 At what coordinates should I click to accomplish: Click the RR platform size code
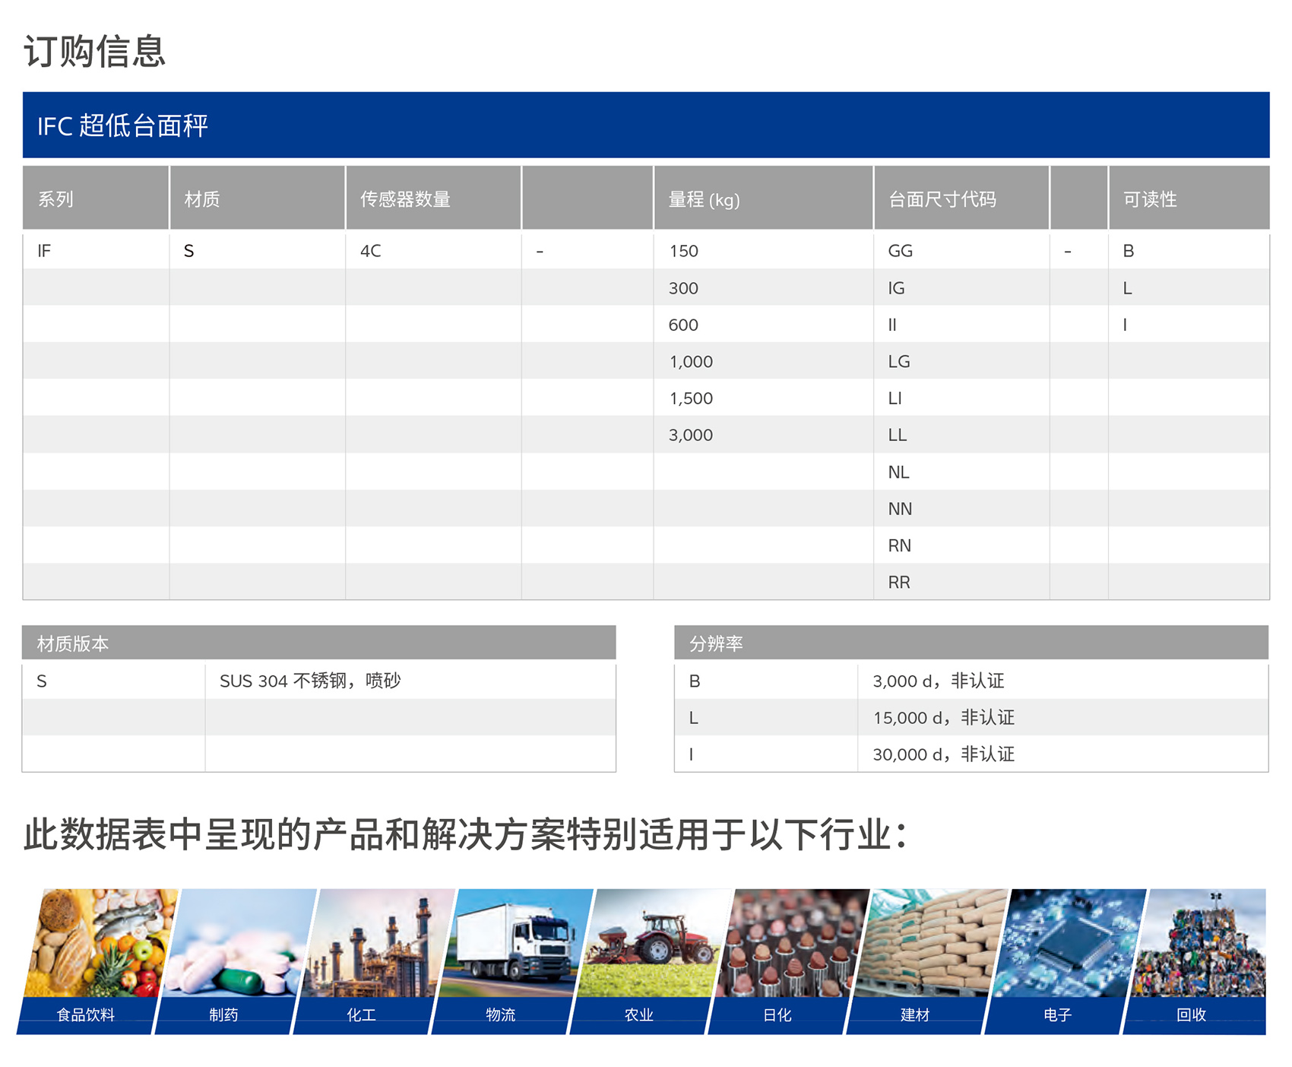[899, 583]
